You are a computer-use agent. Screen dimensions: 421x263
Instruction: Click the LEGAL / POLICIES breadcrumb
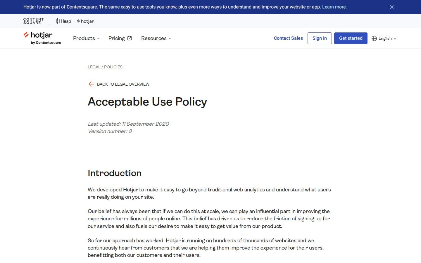pos(105,67)
